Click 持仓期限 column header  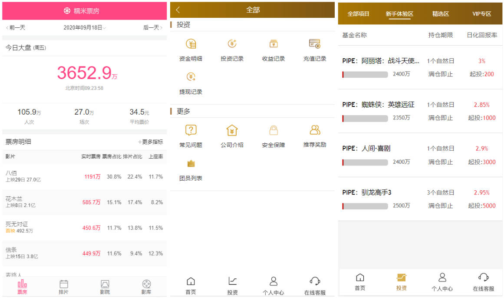click(441, 35)
